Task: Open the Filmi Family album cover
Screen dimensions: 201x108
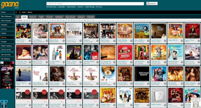Action: tap(108, 31)
